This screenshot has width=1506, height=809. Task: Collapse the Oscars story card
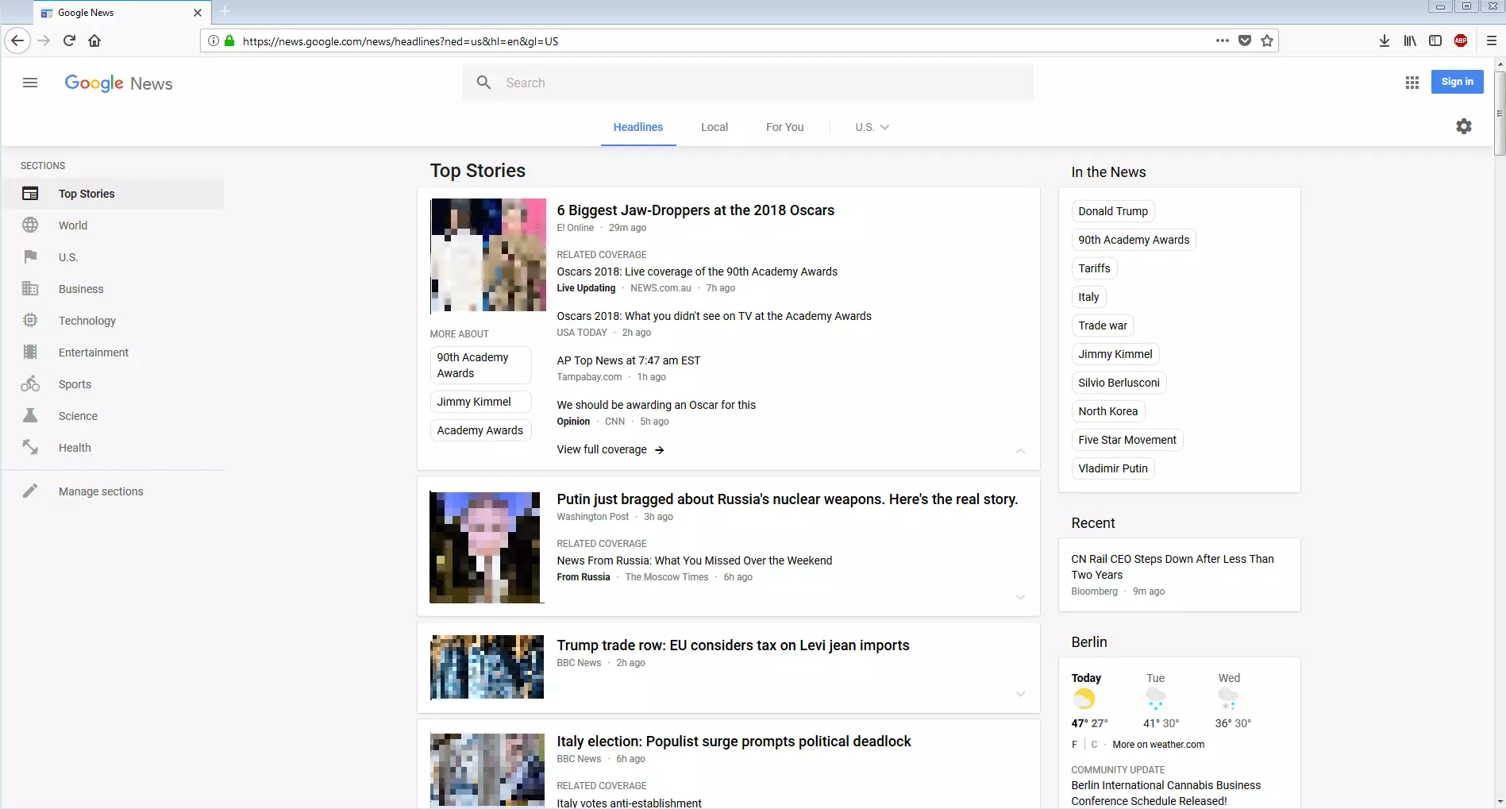pos(1020,451)
